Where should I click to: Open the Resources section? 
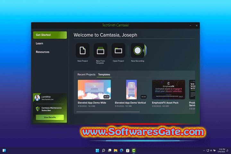click(42, 52)
